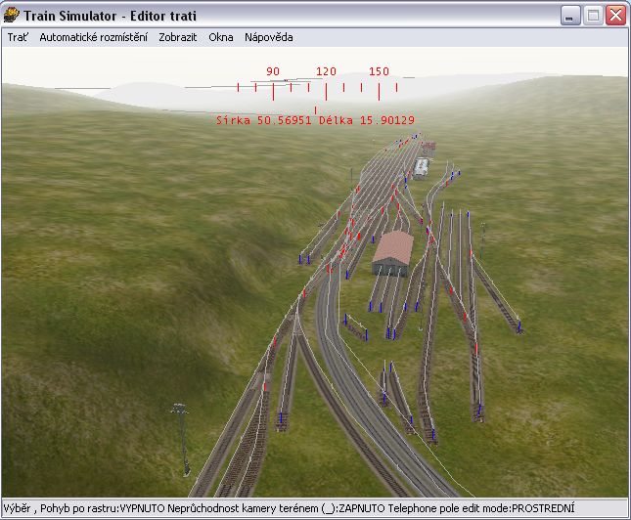Select the white building beside the upper yard
The width and height of the screenshot is (631, 520).
tap(421, 168)
